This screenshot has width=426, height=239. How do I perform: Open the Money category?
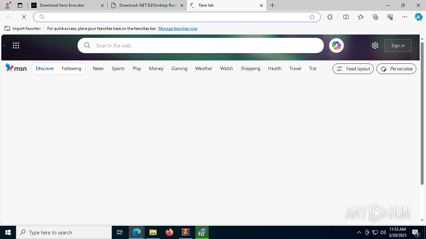click(x=156, y=68)
